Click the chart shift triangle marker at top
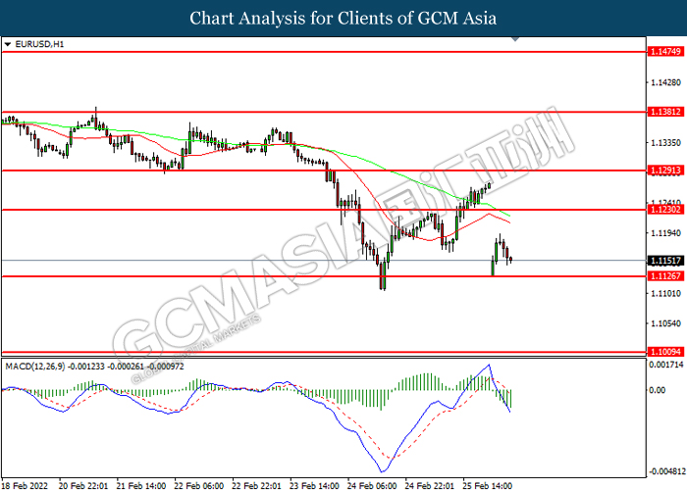Viewport: 687px width, 490px height. click(x=515, y=39)
